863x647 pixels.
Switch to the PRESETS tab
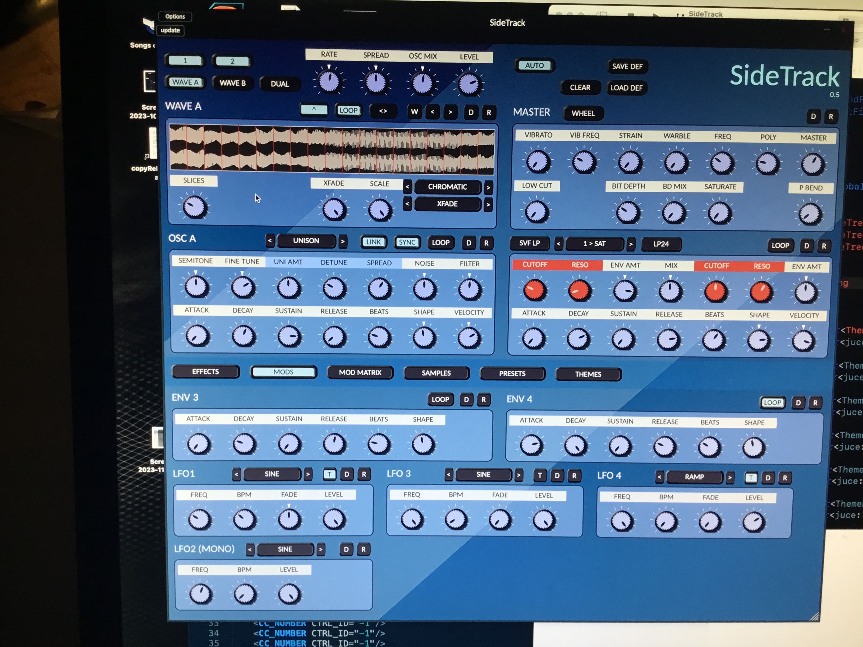point(512,374)
